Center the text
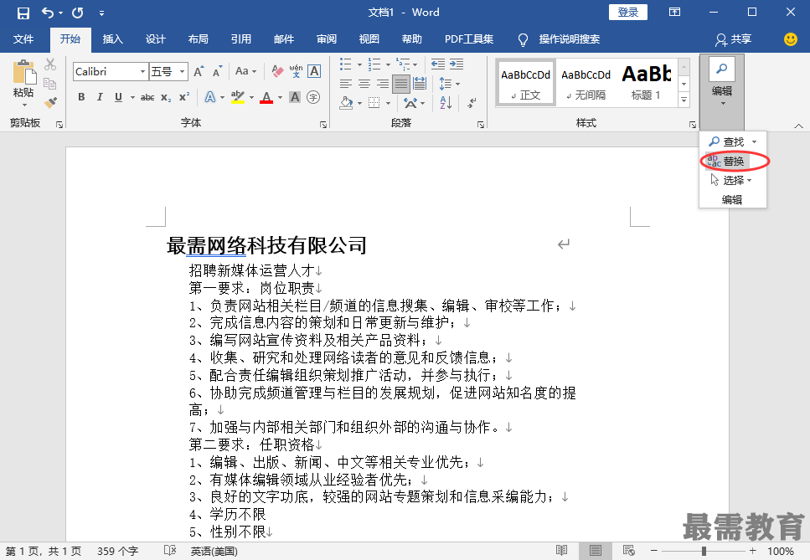Screen dimensions: 810x560 (x=364, y=84)
